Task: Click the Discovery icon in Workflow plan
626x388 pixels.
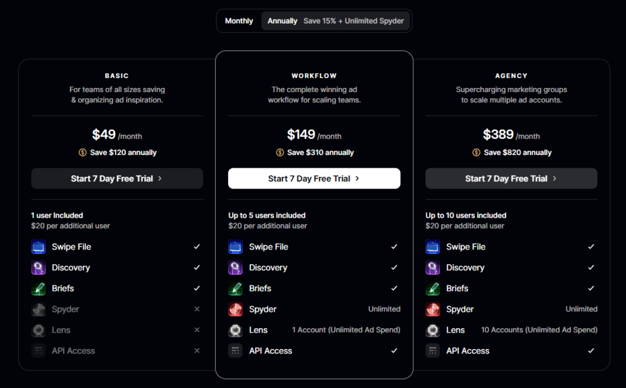Action: click(235, 268)
